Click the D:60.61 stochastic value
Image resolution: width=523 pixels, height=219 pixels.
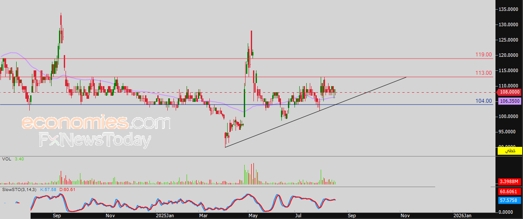tap(68, 189)
